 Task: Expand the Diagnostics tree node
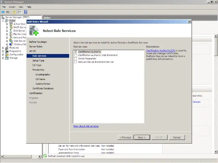(x=3, y=51)
